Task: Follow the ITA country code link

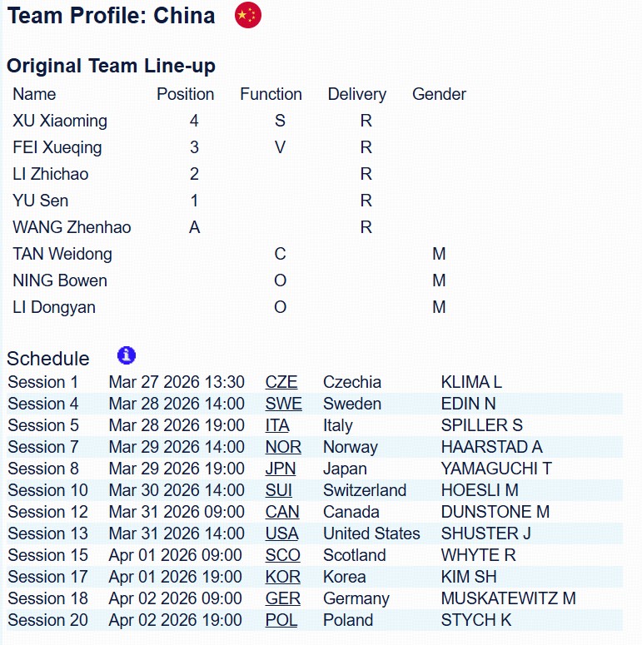Action: [277, 425]
